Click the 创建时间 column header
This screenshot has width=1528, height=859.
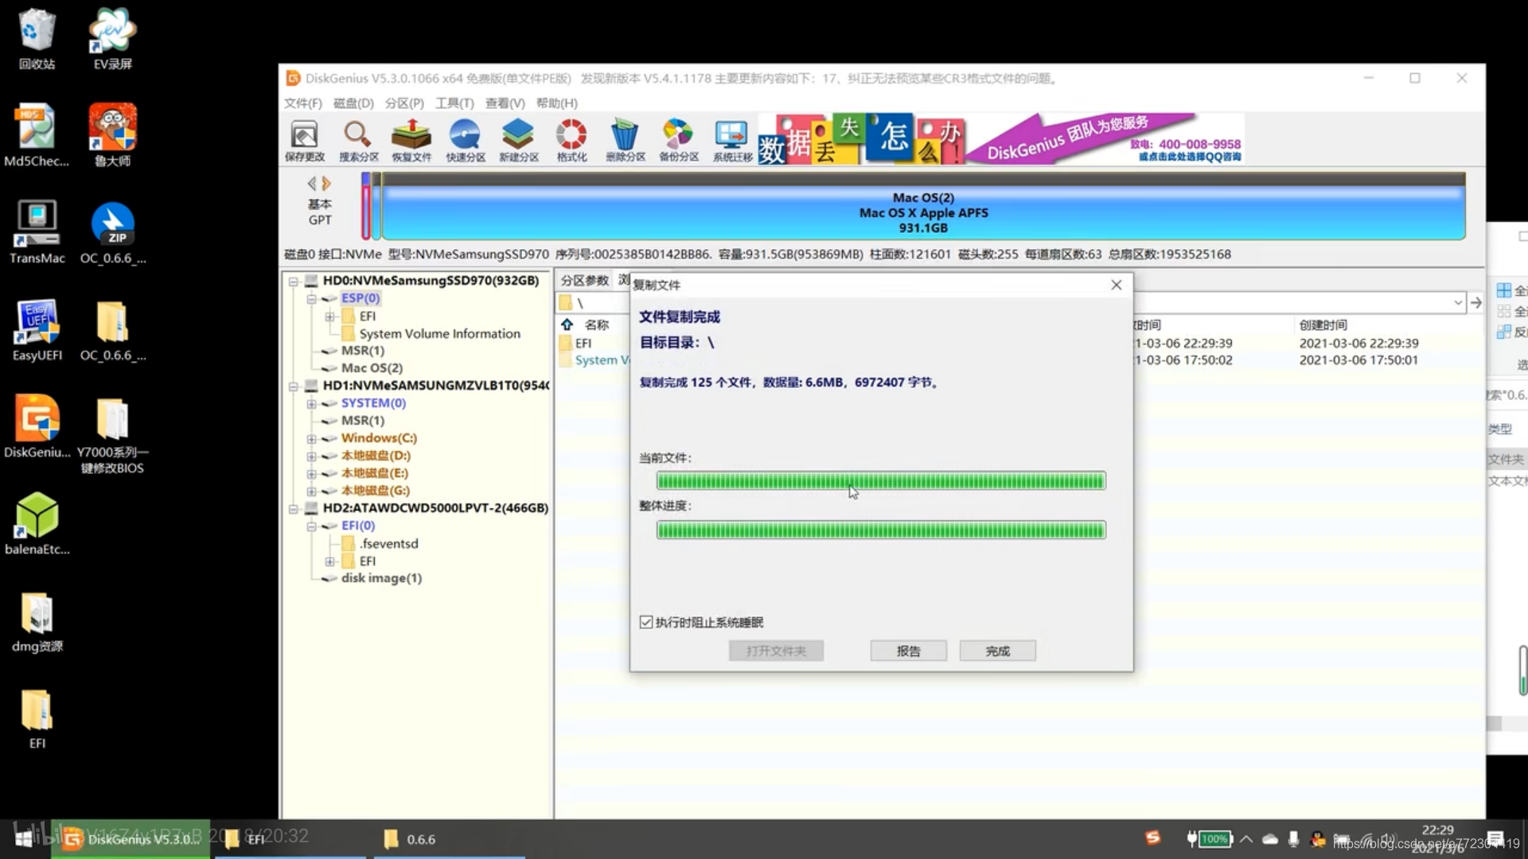tap(1323, 325)
